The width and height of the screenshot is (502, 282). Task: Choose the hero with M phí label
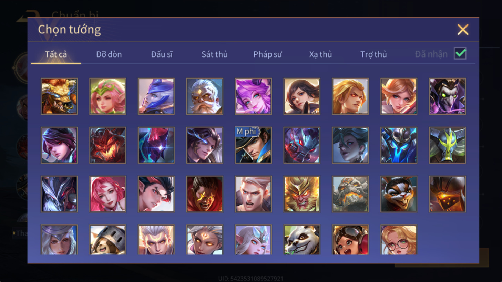point(253,145)
